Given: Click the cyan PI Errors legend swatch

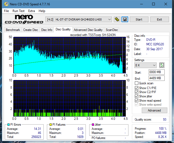Looking at the screenshot, I should coord(9,125).
